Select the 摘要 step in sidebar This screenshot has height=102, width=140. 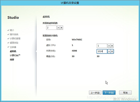point(12,60)
